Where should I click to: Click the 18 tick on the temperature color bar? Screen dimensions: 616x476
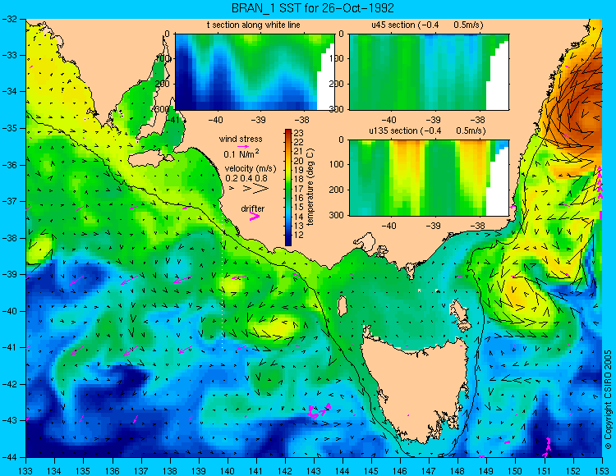[x=299, y=180]
